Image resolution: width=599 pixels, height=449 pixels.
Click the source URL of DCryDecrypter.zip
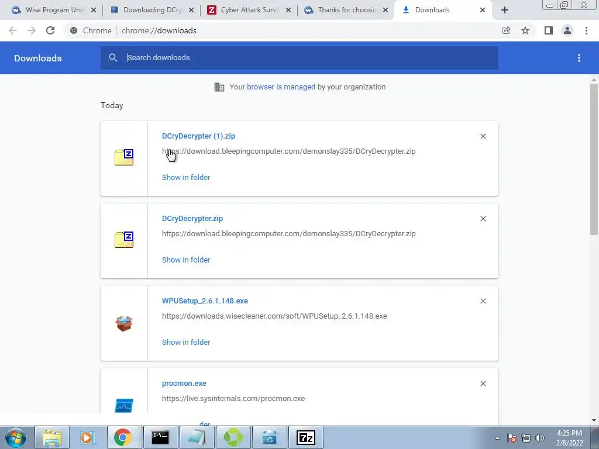click(289, 234)
